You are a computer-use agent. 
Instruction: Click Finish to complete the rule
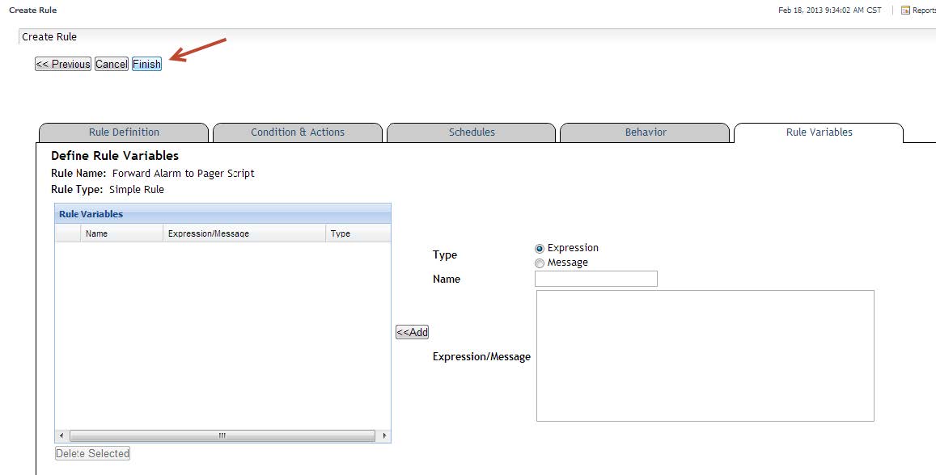[146, 65]
